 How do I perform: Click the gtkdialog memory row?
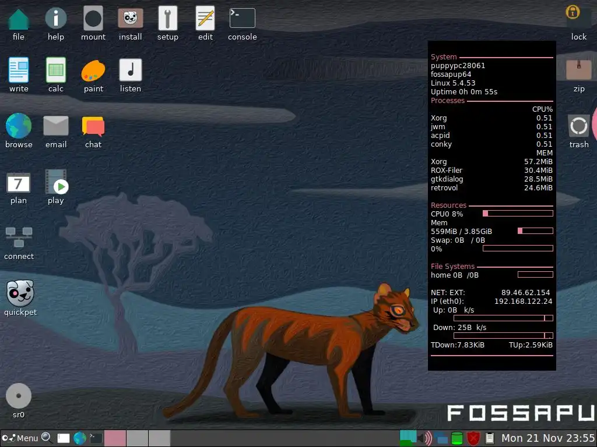click(491, 179)
